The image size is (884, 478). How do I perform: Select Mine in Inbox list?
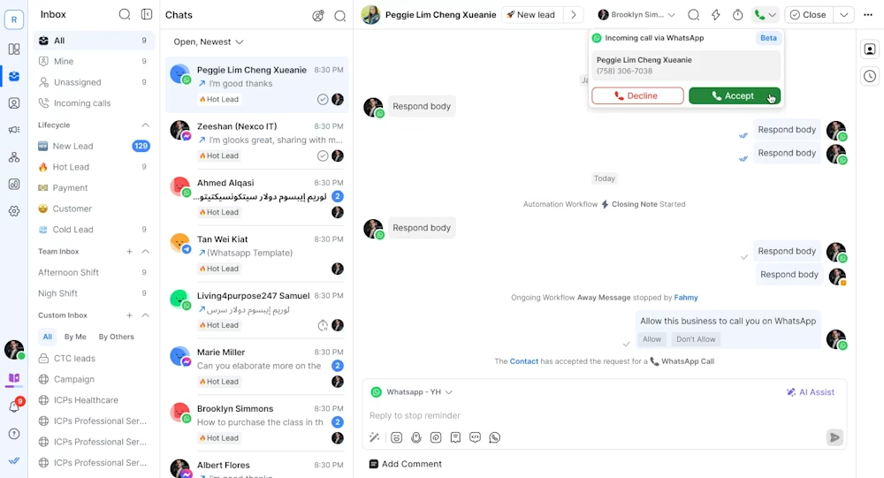click(x=94, y=62)
